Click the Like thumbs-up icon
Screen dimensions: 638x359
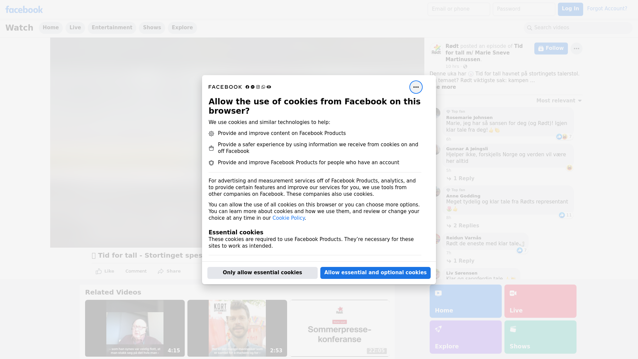(99, 271)
